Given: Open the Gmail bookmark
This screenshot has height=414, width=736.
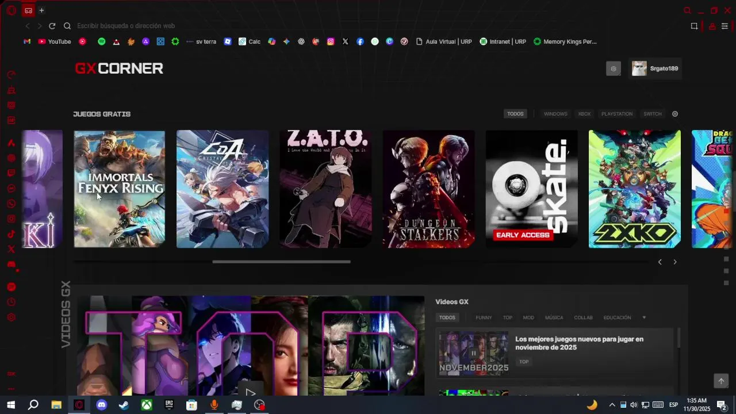Looking at the screenshot, I should [x=27, y=41].
